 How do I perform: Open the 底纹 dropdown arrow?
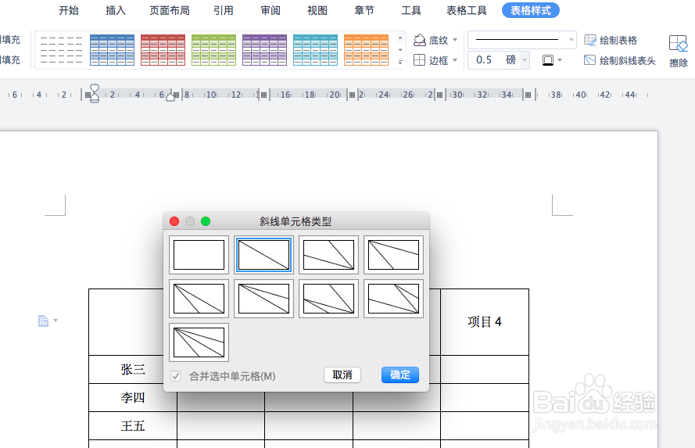pos(455,41)
